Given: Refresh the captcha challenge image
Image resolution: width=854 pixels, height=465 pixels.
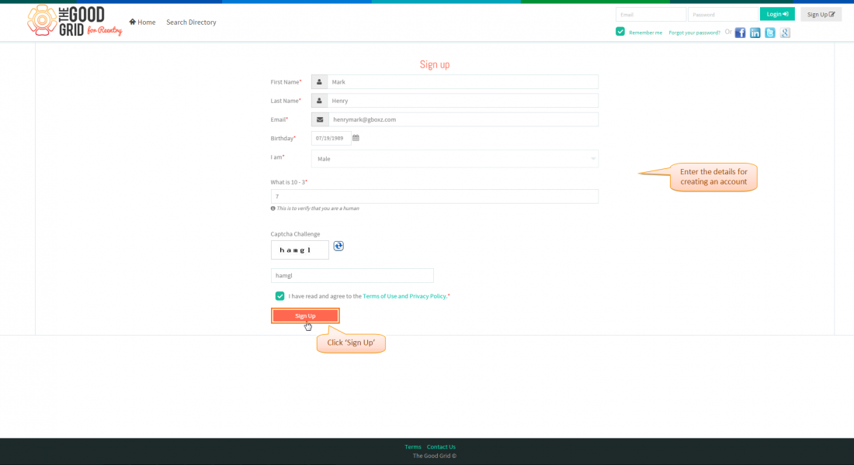Looking at the screenshot, I should [338, 246].
